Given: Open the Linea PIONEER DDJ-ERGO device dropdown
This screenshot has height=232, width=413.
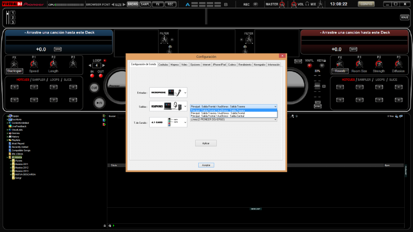Looking at the screenshot, I should tap(233, 120).
